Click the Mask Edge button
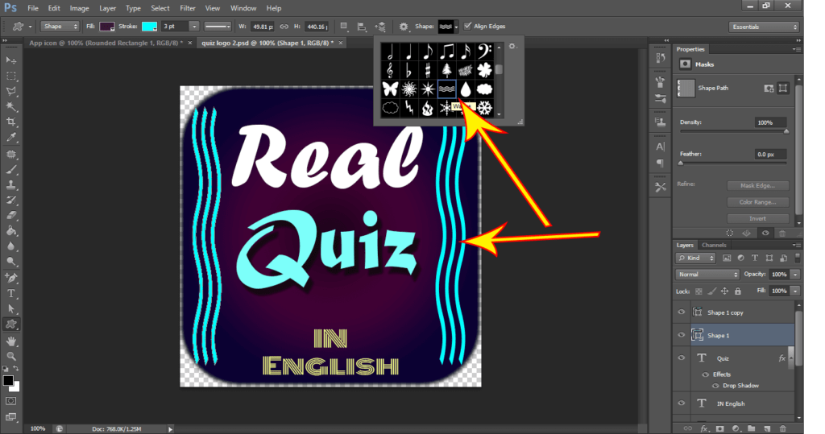The width and height of the screenshot is (825, 434). [x=757, y=186]
